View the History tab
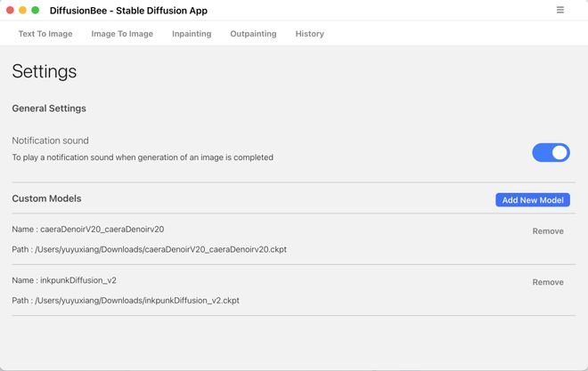This screenshot has height=371, width=588. point(310,34)
